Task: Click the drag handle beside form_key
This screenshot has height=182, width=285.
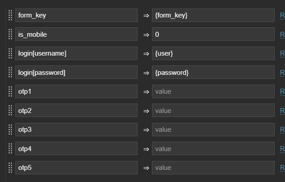Action: coord(10,15)
